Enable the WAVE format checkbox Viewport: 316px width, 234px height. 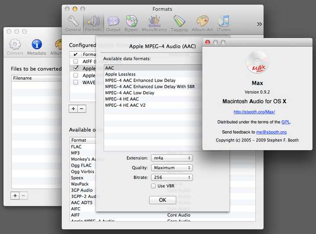pos(75,82)
